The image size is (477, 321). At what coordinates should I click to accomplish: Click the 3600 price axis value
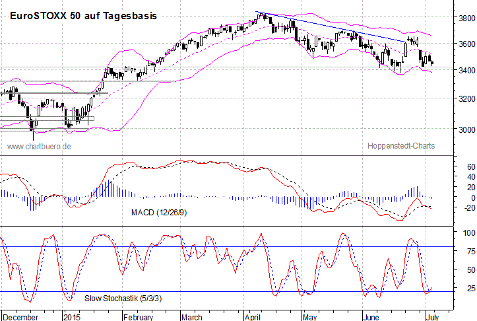(466, 44)
